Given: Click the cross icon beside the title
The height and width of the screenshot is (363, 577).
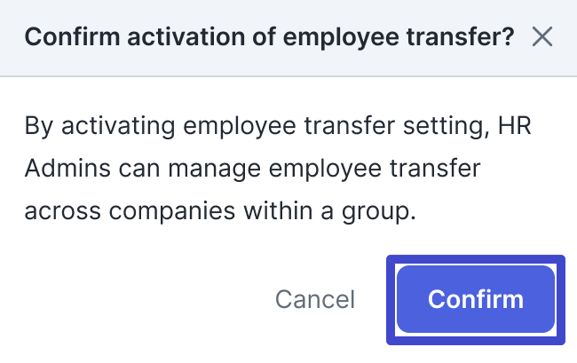Looking at the screenshot, I should pyautogui.click(x=542, y=36).
